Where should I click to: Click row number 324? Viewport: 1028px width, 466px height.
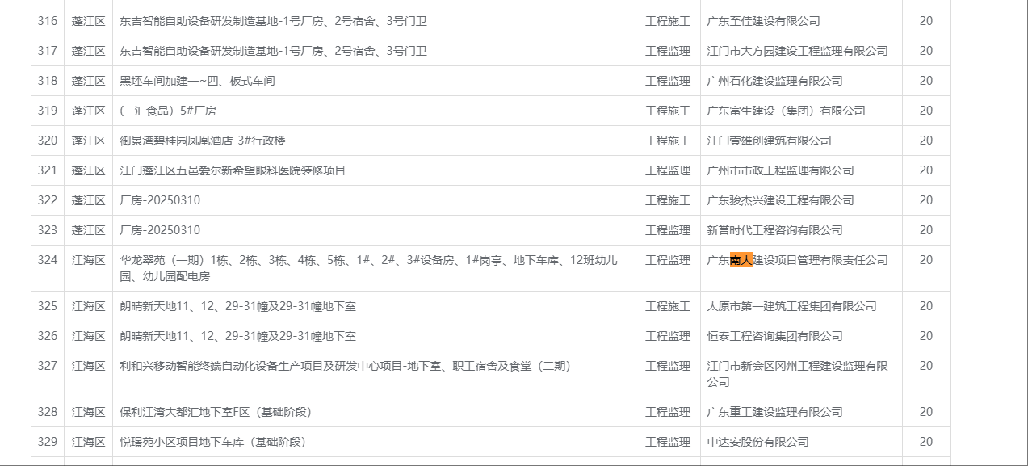click(48, 260)
